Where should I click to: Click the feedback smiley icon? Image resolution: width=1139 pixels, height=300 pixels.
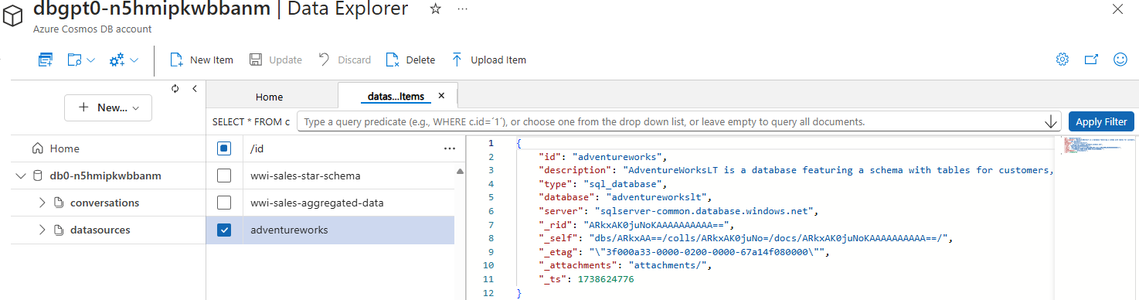coord(1120,60)
